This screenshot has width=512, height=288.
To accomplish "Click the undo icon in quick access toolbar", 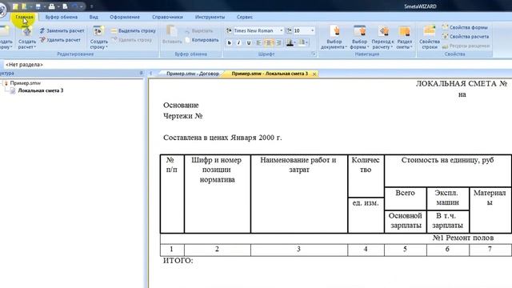I will (74, 6).
